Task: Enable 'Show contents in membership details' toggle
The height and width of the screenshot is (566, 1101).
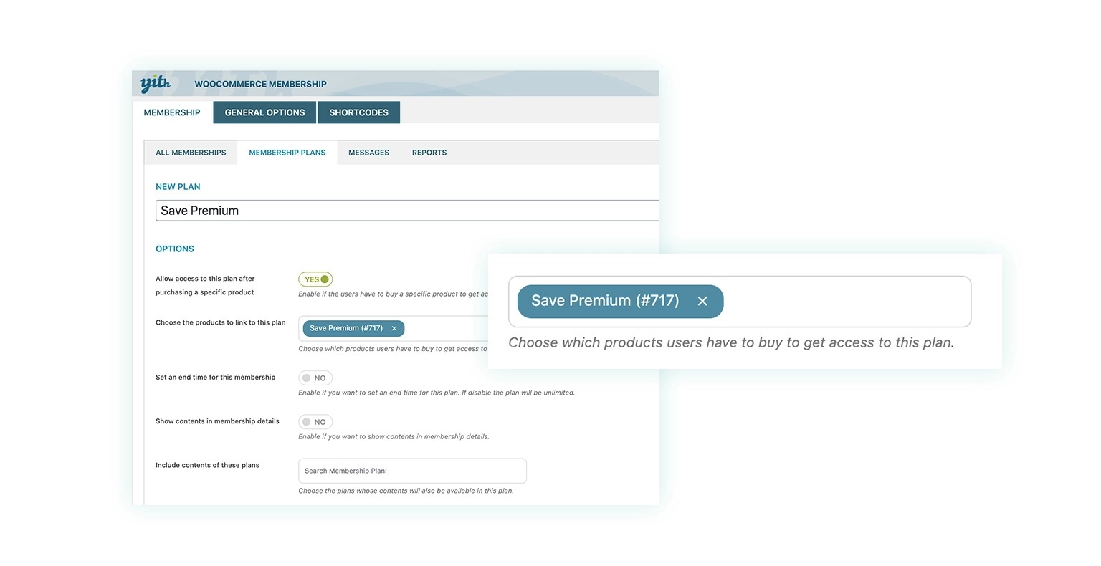Action: point(315,422)
